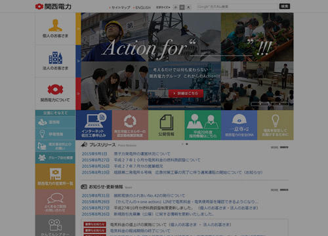Click the red 詳細はこちら button
328x236 pixels.
(x=186, y=93)
